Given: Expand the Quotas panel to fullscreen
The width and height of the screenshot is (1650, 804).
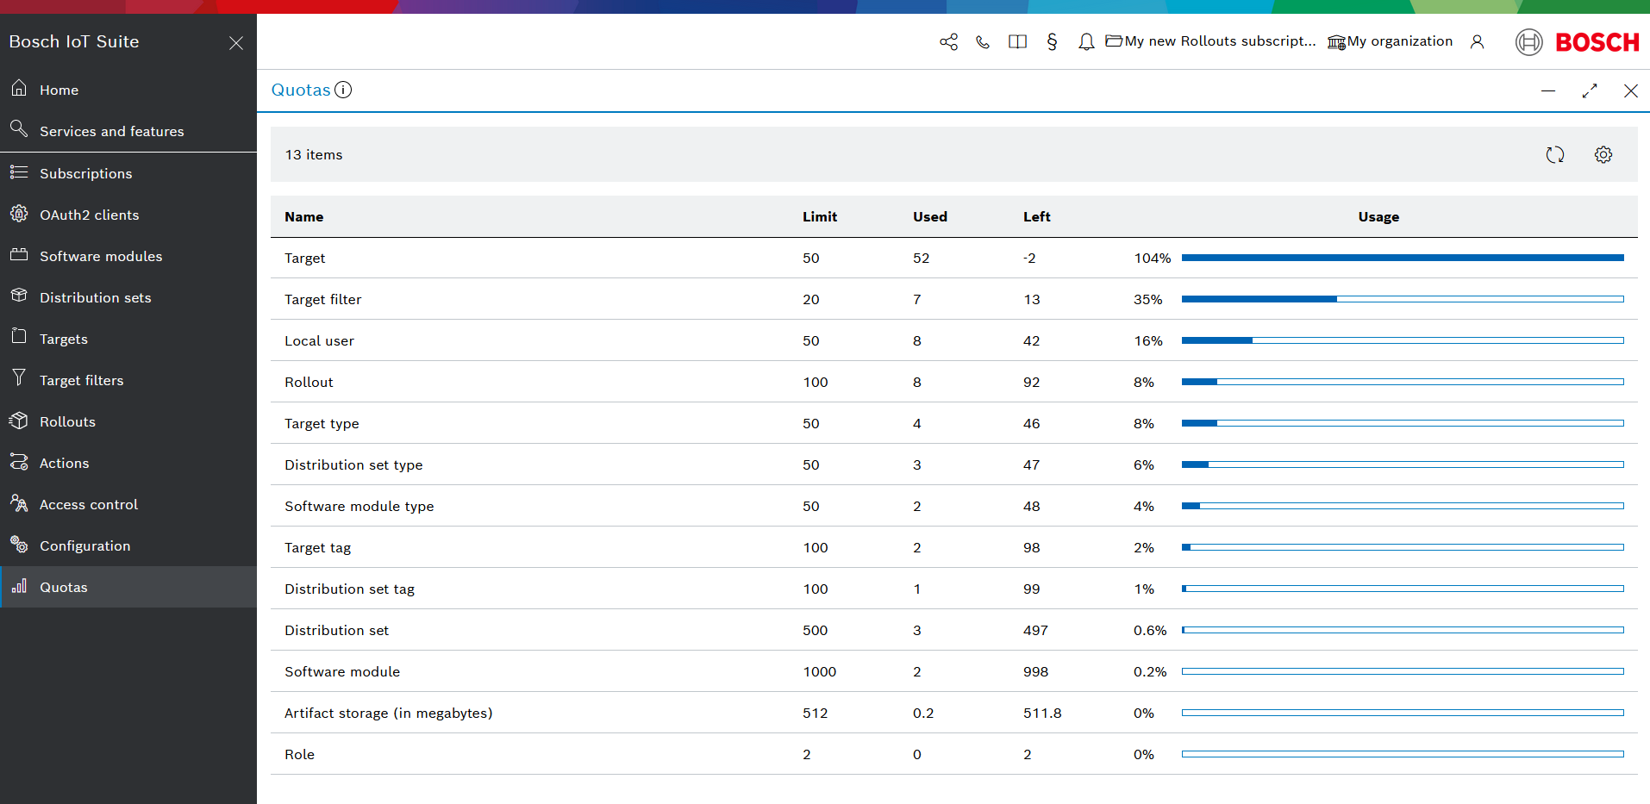Looking at the screenshot, I should [1589, 90].
